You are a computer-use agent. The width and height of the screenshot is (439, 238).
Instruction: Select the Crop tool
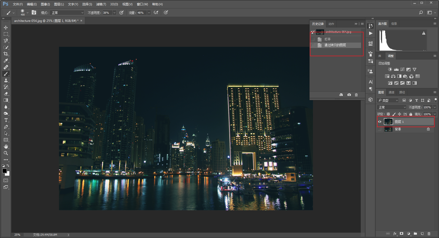tap(6, 54)
